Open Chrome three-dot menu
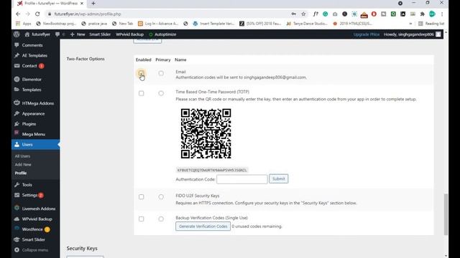460x258 pixels. pos(442,14)
